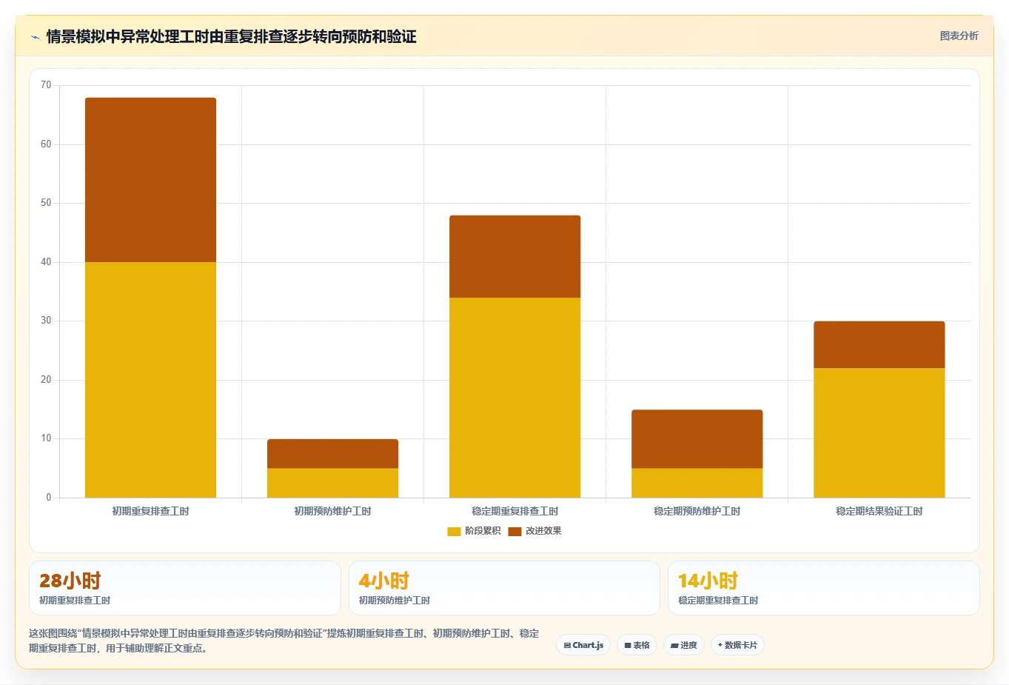
Task: Click the x-axis label 稳定期结果验证工时
Action: pyautogui.click(x=879, y=511)
